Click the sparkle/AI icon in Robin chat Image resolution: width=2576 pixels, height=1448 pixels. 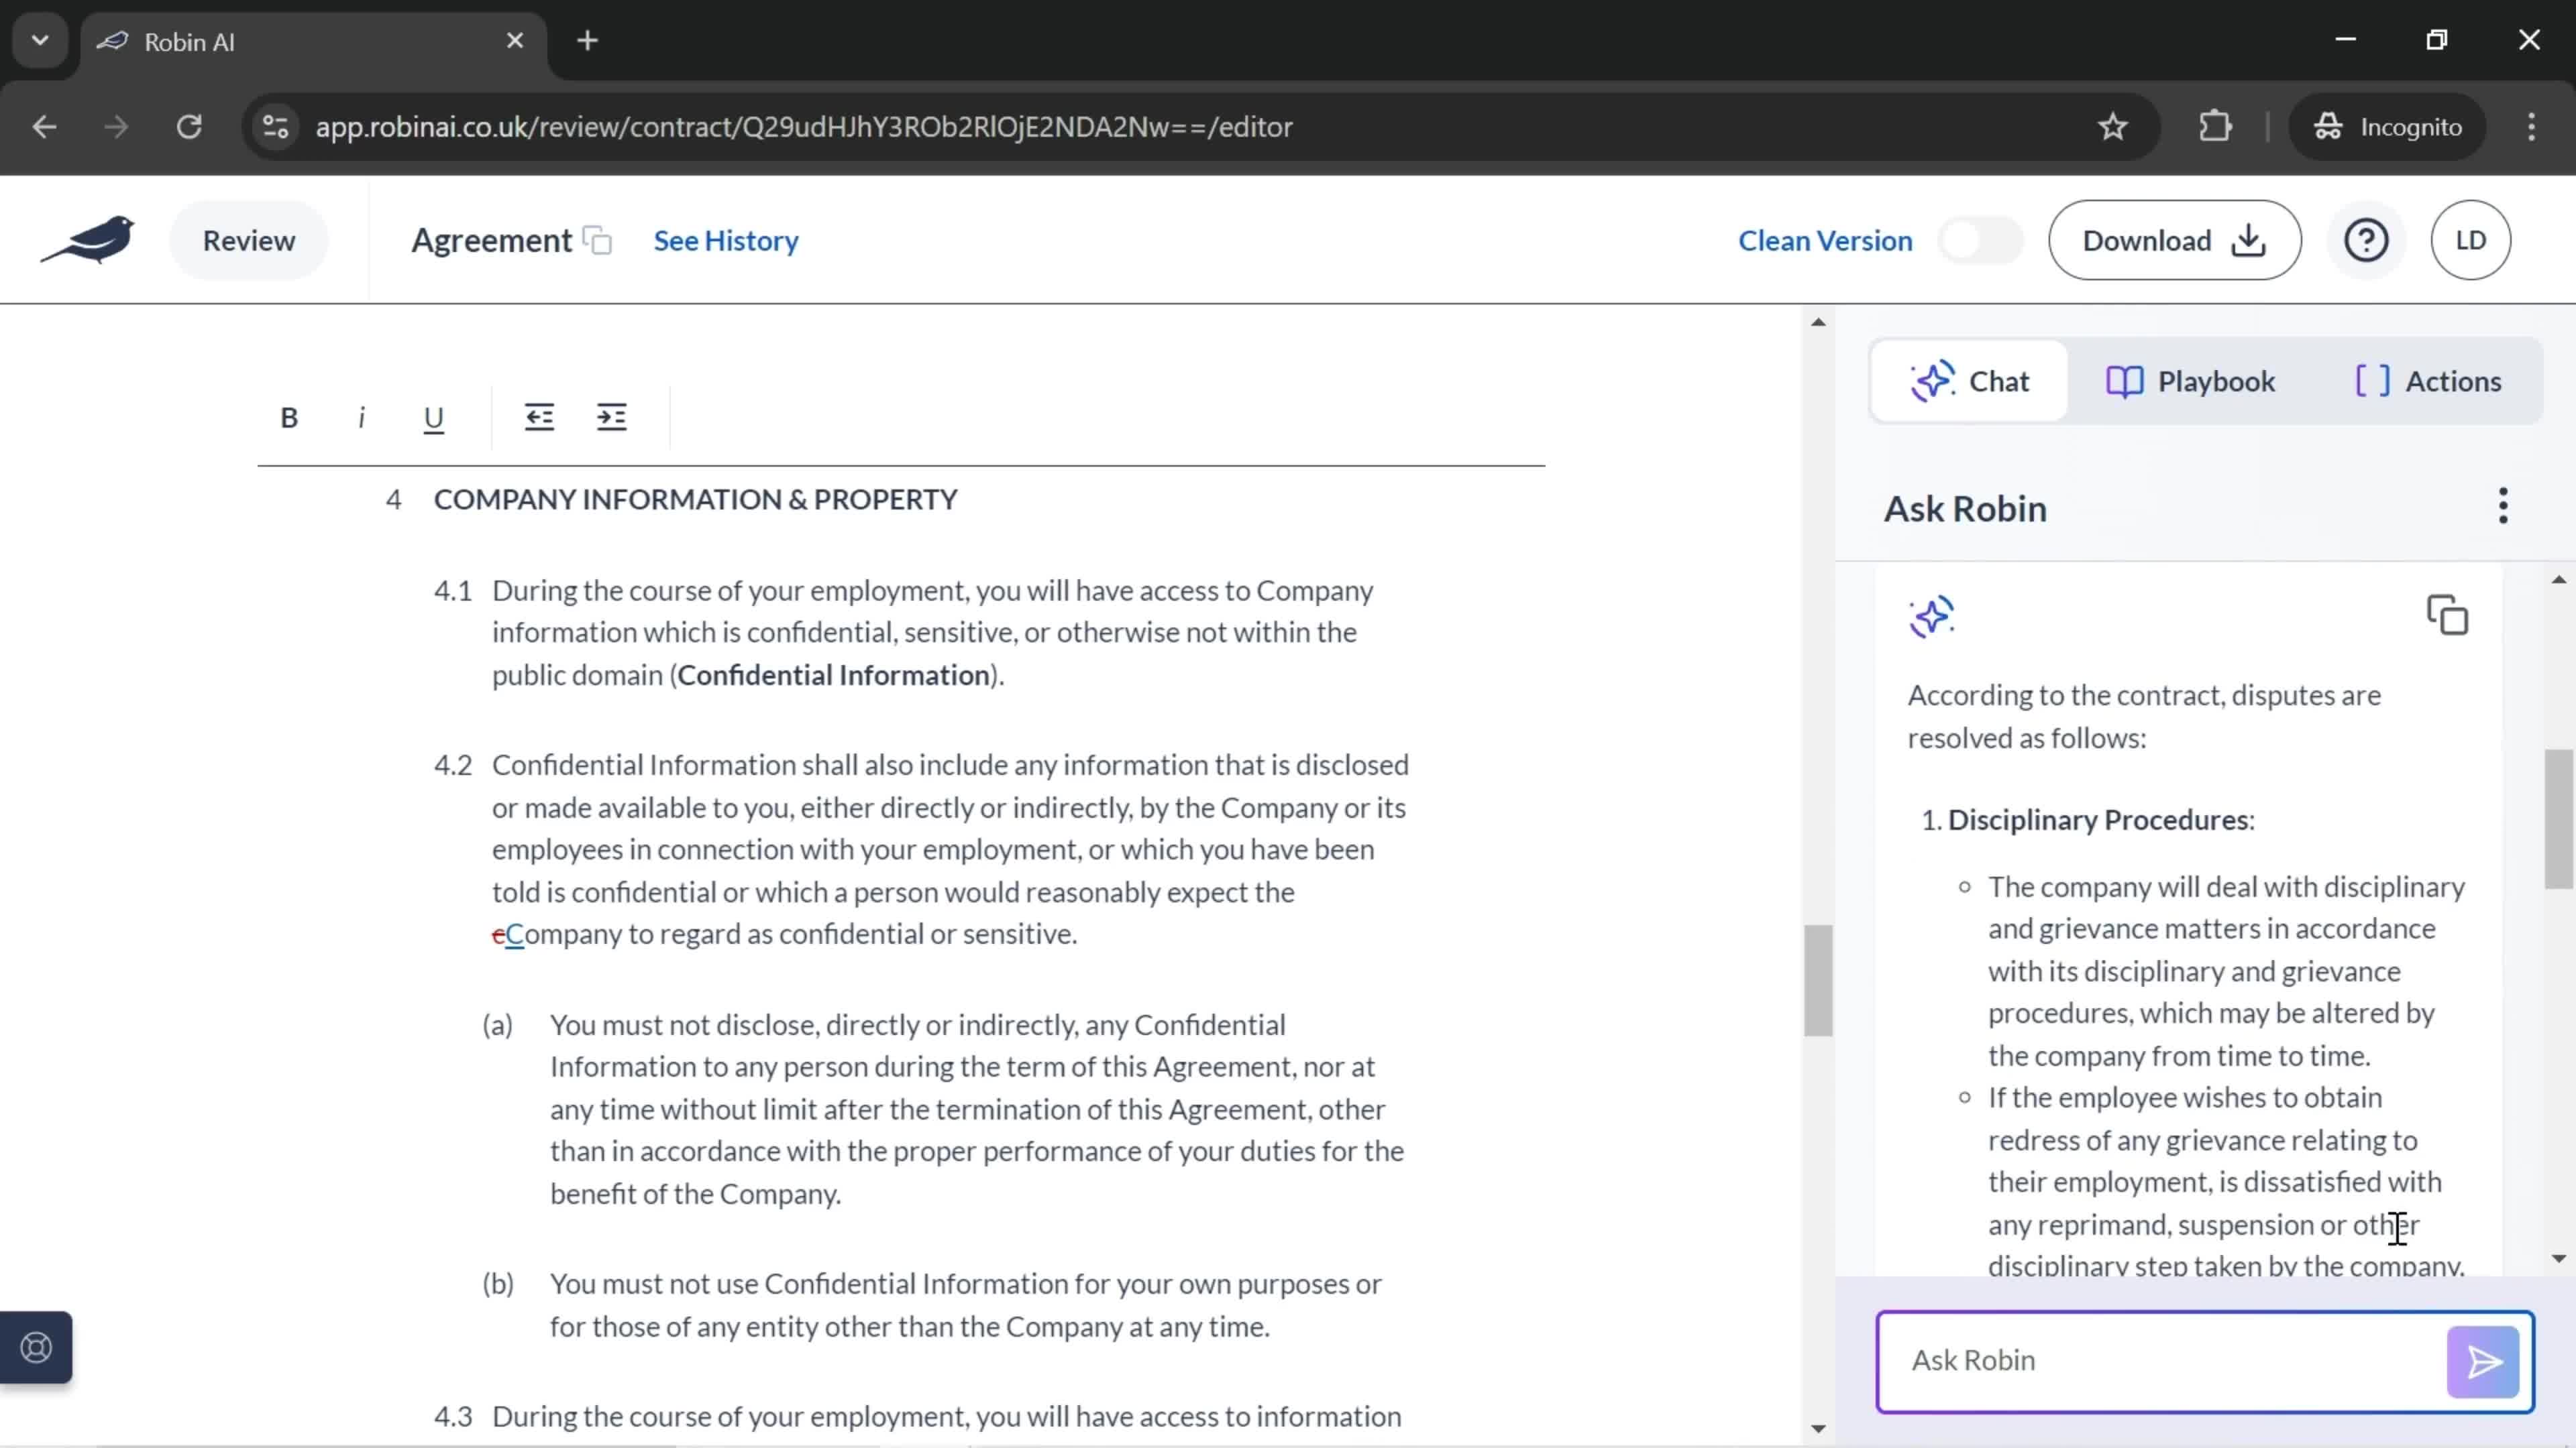coord(1932,615)
